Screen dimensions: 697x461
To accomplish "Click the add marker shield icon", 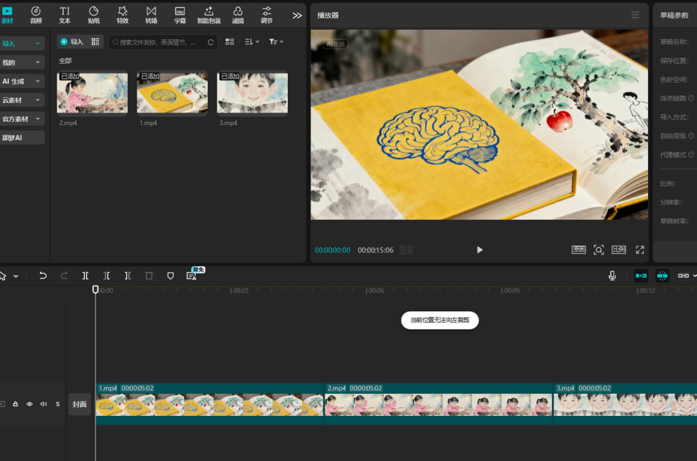I will pyautogui.click(x=170, y=275).
